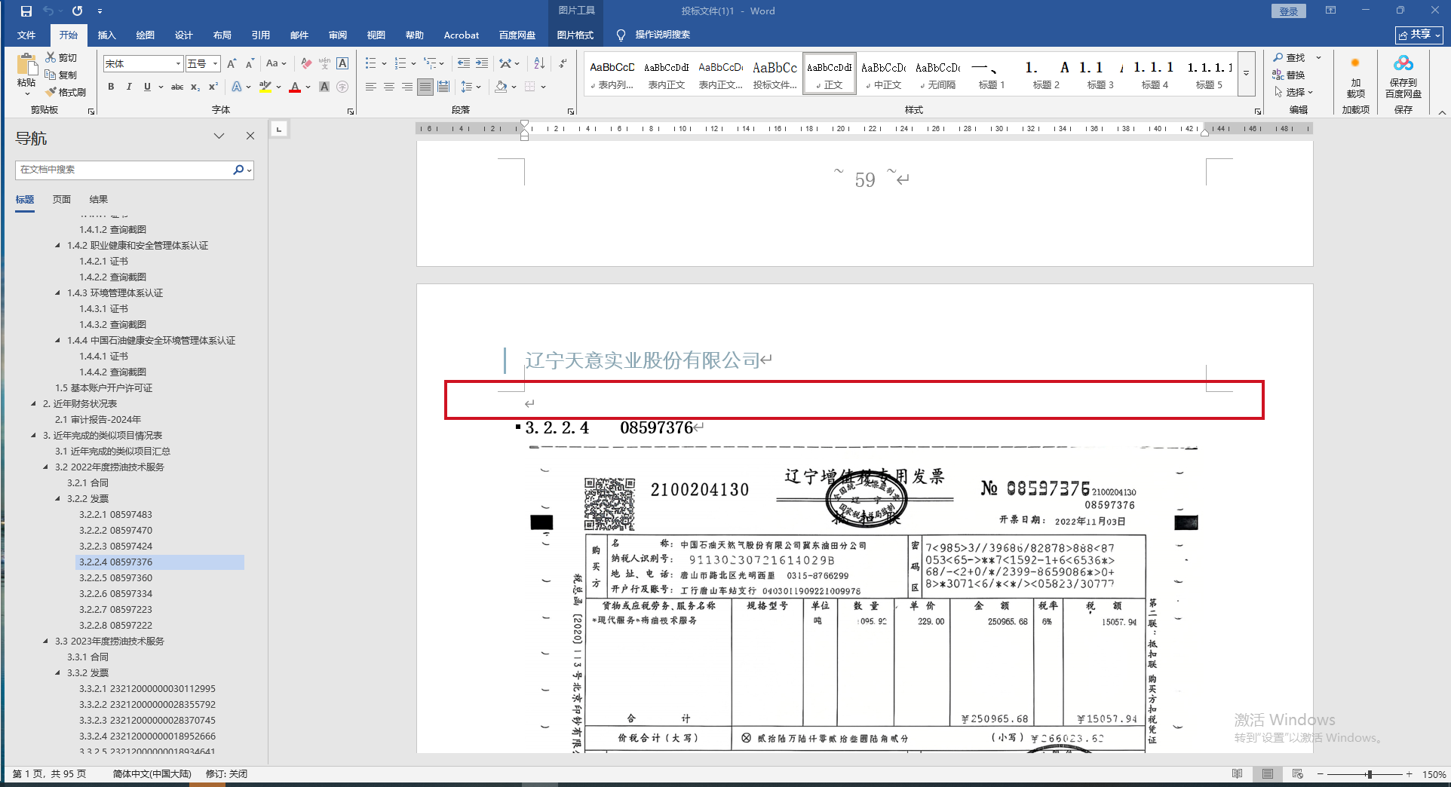Toggle character border button

[342, 64]
